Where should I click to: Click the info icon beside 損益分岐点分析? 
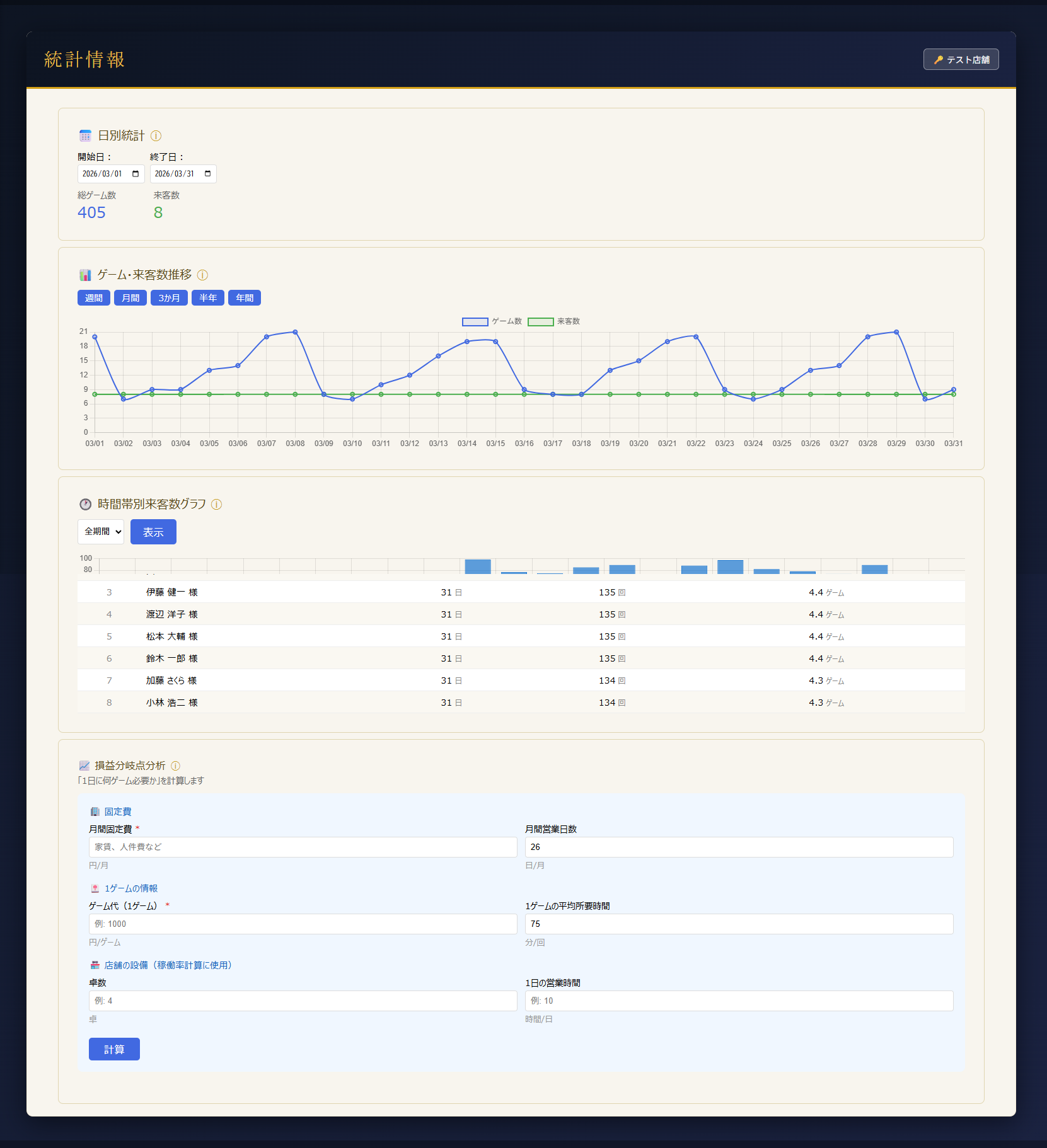(x=176, y=766)
